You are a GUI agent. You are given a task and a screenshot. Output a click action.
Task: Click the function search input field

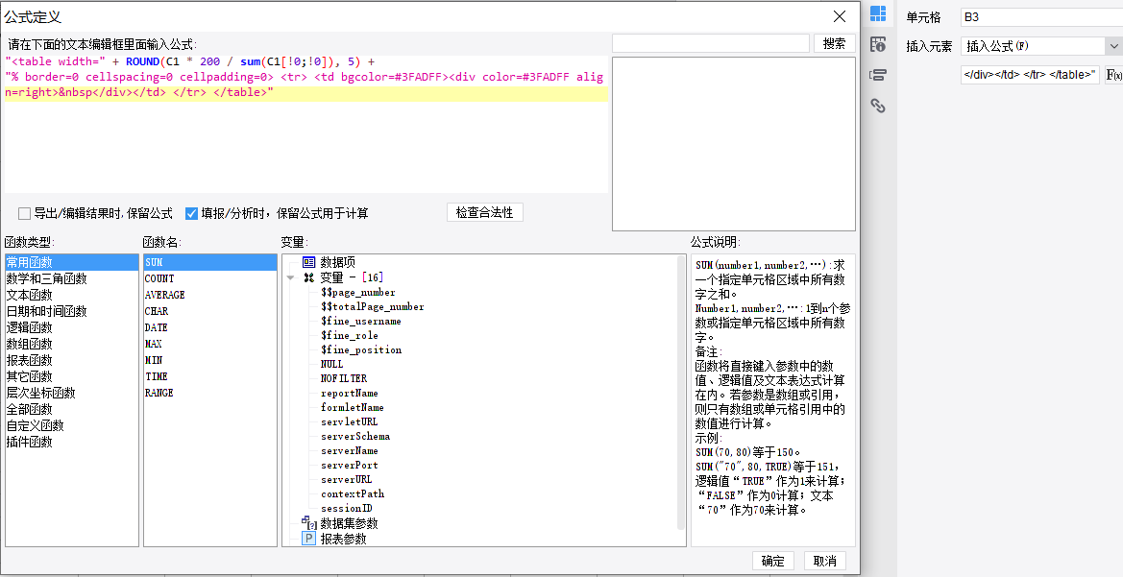pyautogui.click(x=711, y=43)
